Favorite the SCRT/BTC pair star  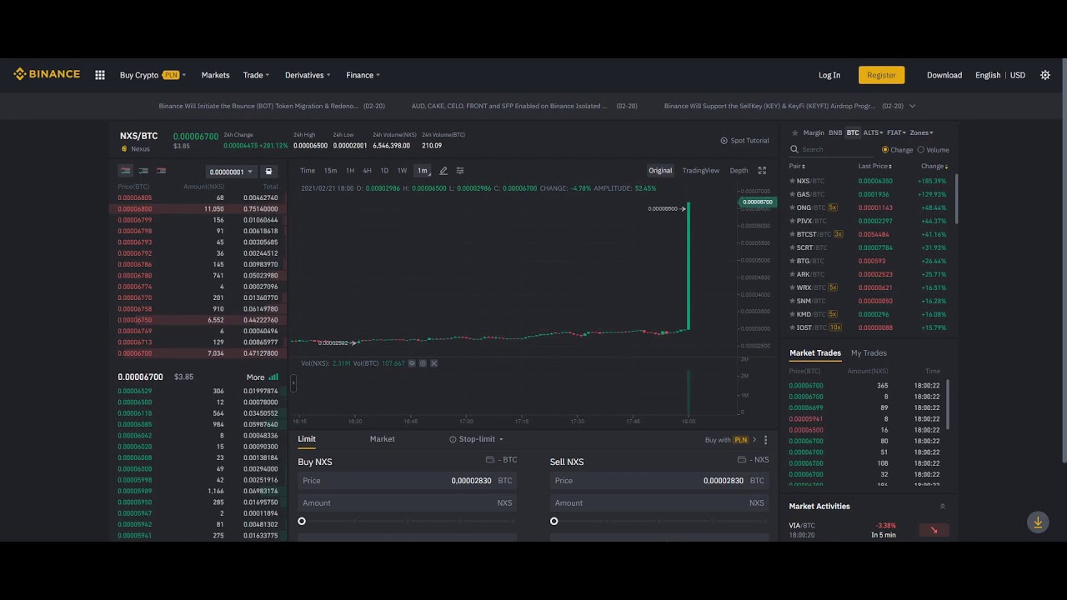(x=792, y=247)
